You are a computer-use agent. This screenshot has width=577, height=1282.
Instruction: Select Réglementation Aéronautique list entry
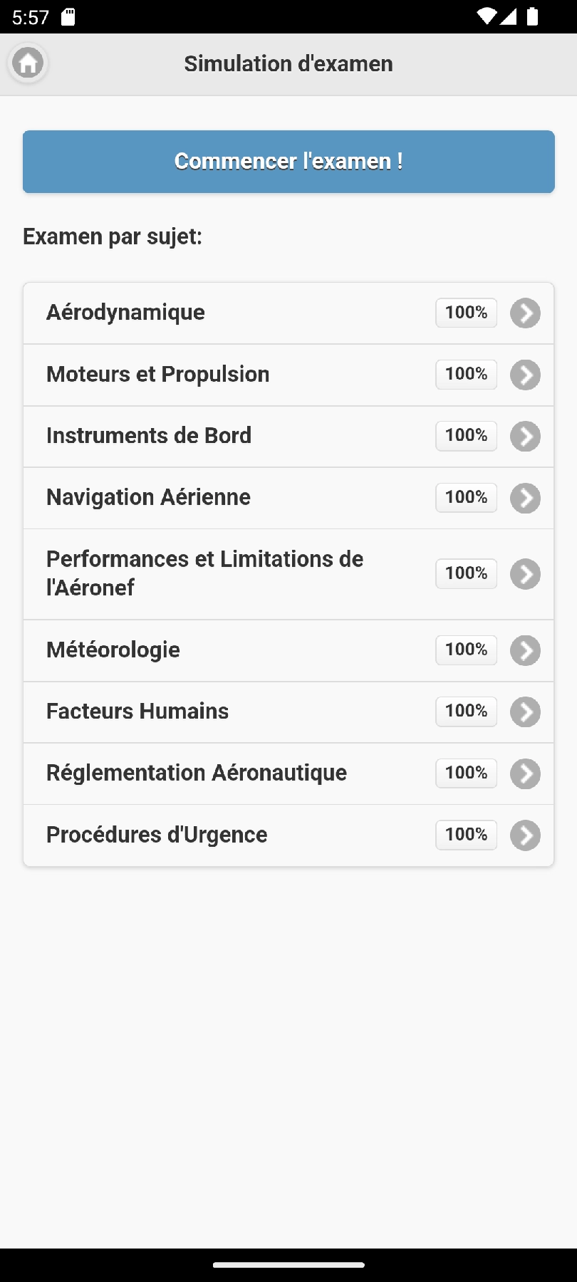[x=197, y=773]
